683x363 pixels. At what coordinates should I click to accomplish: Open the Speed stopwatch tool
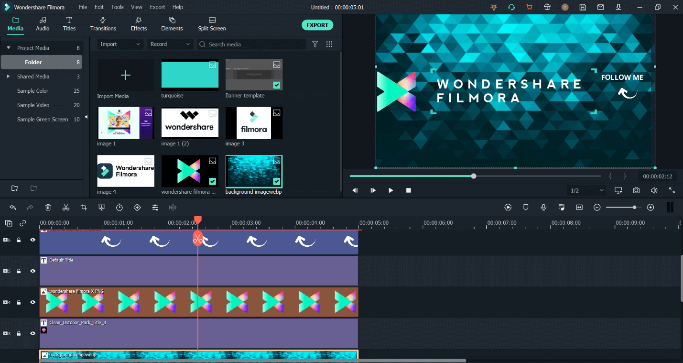pyautogui.click(x=119, y=207)
